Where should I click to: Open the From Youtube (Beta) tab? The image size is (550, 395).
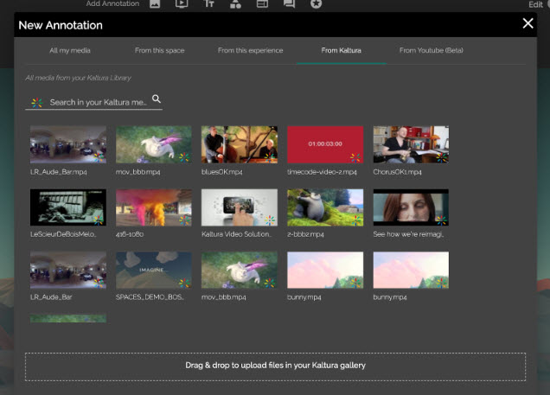pos(431,51)
